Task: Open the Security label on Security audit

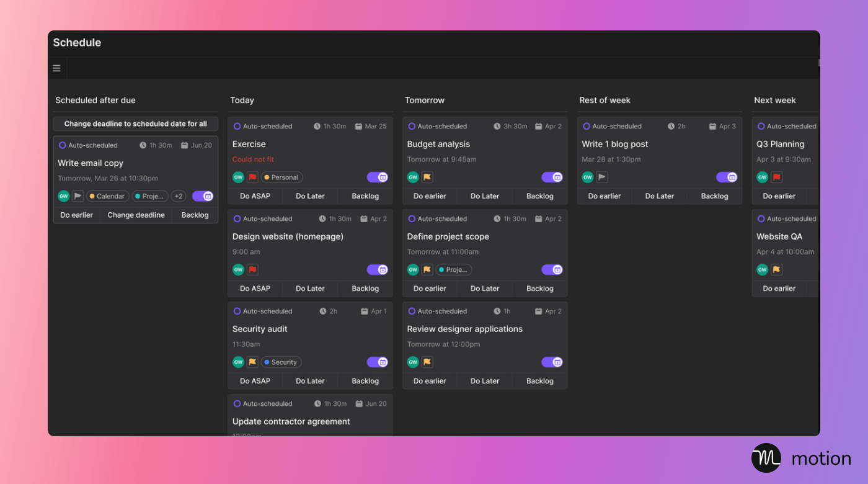Action: pos(281,362)
